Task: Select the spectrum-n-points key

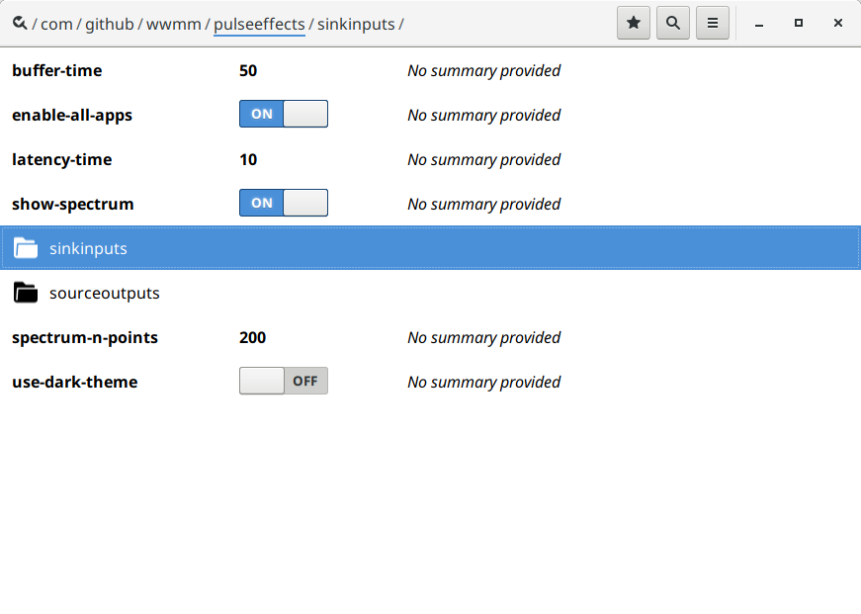Action: 85,337
